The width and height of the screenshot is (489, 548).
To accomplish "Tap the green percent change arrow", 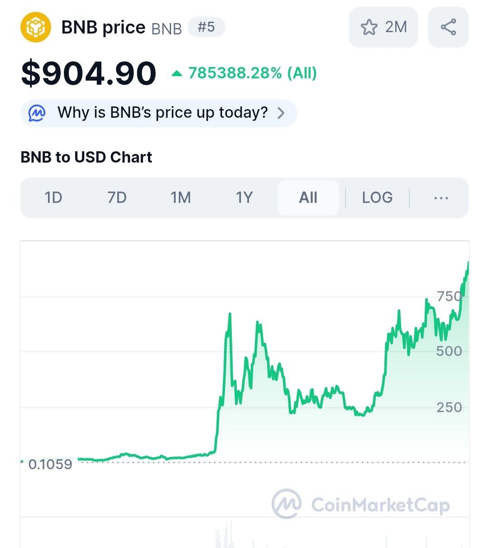I will pyautogui.click(x=177, y=73).
